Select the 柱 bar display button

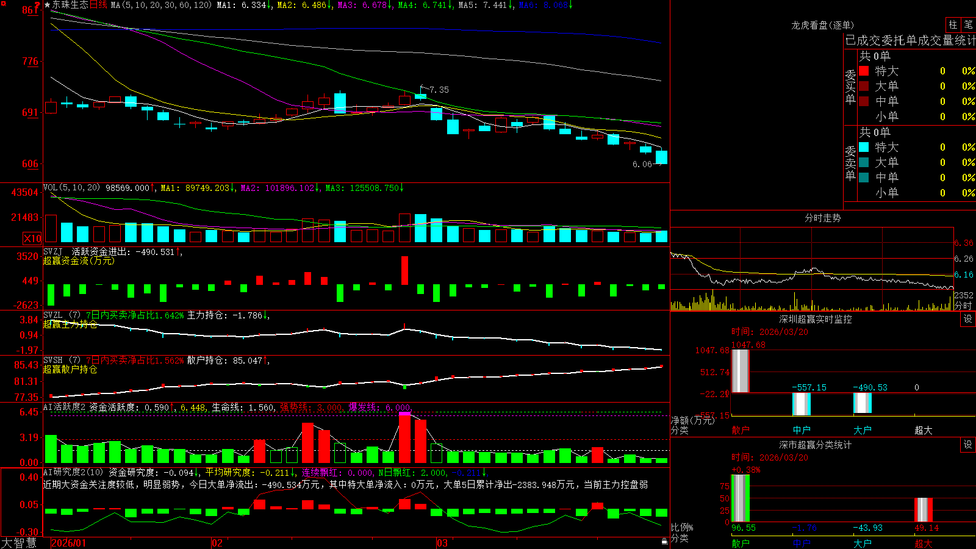[x=953, y=24]
